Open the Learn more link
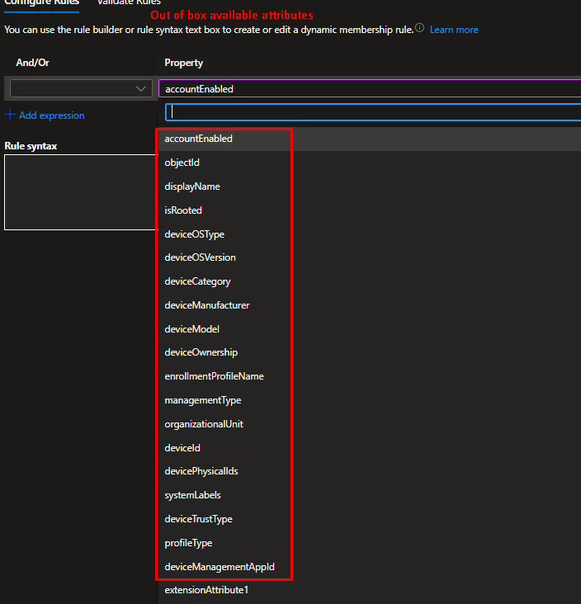This screenshot has width=581, height=604. tap(453, 30)
